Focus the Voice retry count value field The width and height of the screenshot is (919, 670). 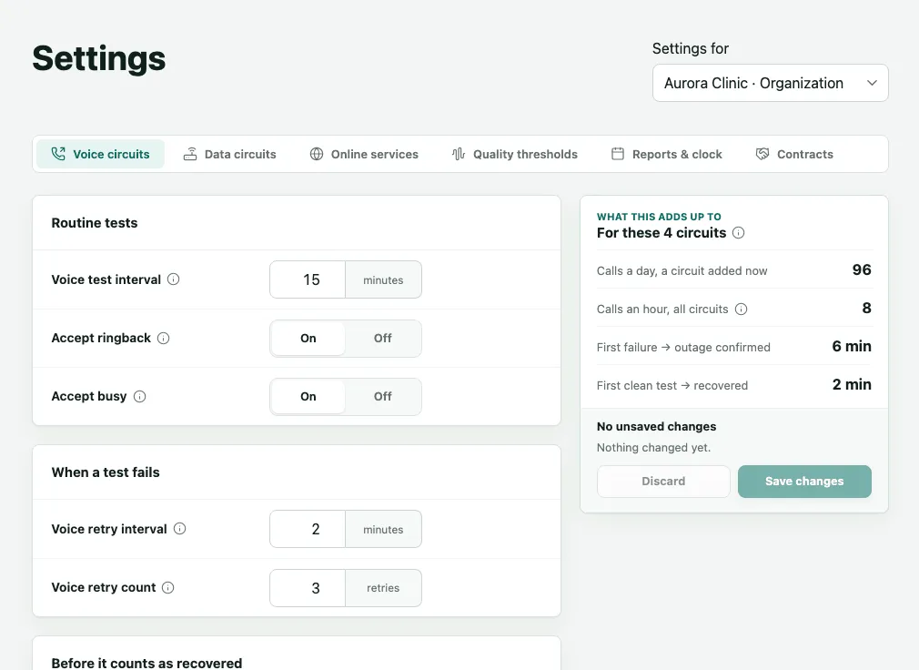pos(308,588)
